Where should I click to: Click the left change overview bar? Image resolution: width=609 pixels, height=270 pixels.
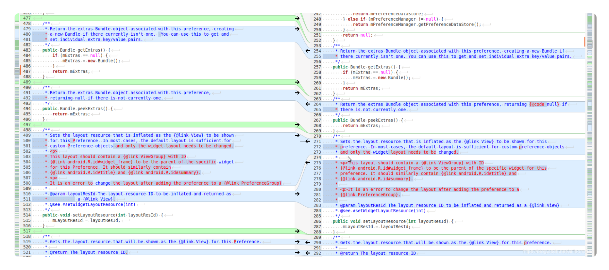click(x=17, y=135)
